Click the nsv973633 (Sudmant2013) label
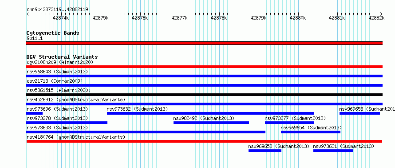Image resolution: width=395 pixels, height=168 pixels. [57, 128]
